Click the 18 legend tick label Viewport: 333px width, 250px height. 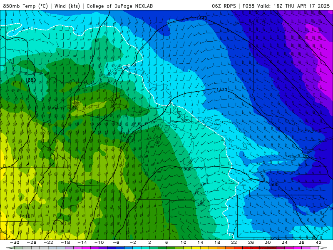click(x=217, y=242)
